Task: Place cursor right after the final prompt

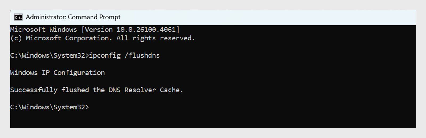Action: tap(90, 107)
